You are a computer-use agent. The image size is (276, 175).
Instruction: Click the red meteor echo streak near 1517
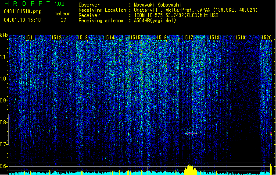pyautogui.click(x=190, y=134)
